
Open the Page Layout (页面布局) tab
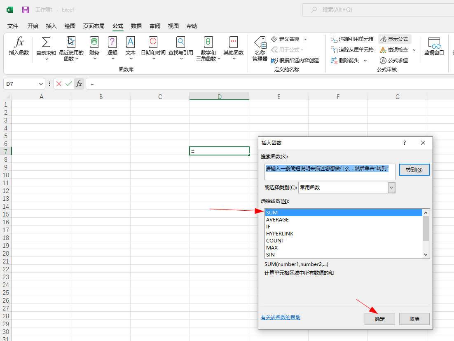(94, 26)
